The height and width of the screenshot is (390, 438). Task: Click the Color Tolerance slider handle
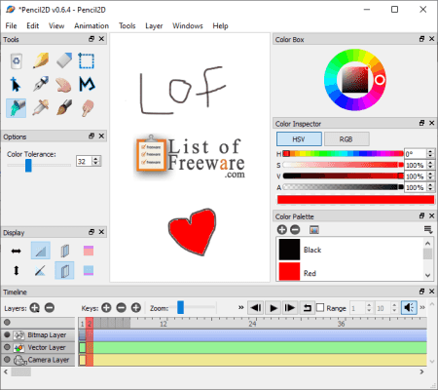(x=28, y=165)
